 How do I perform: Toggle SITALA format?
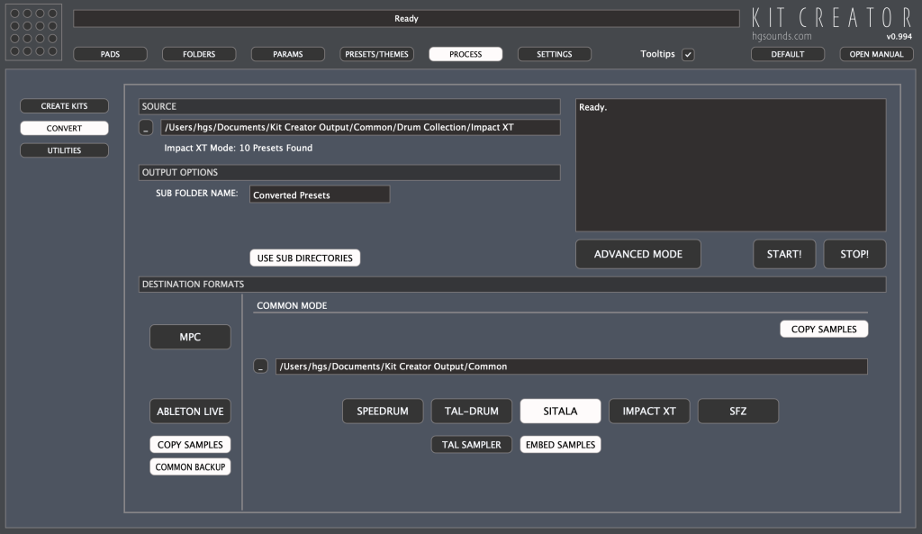pos(560,412)
